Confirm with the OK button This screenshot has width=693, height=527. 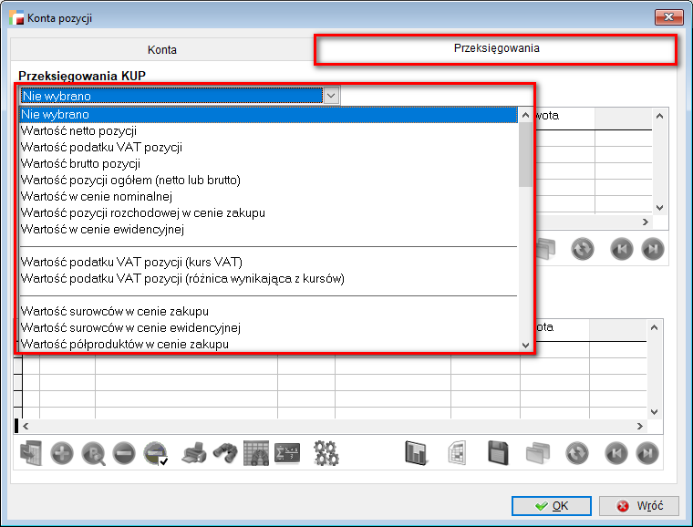click(551, 505)
